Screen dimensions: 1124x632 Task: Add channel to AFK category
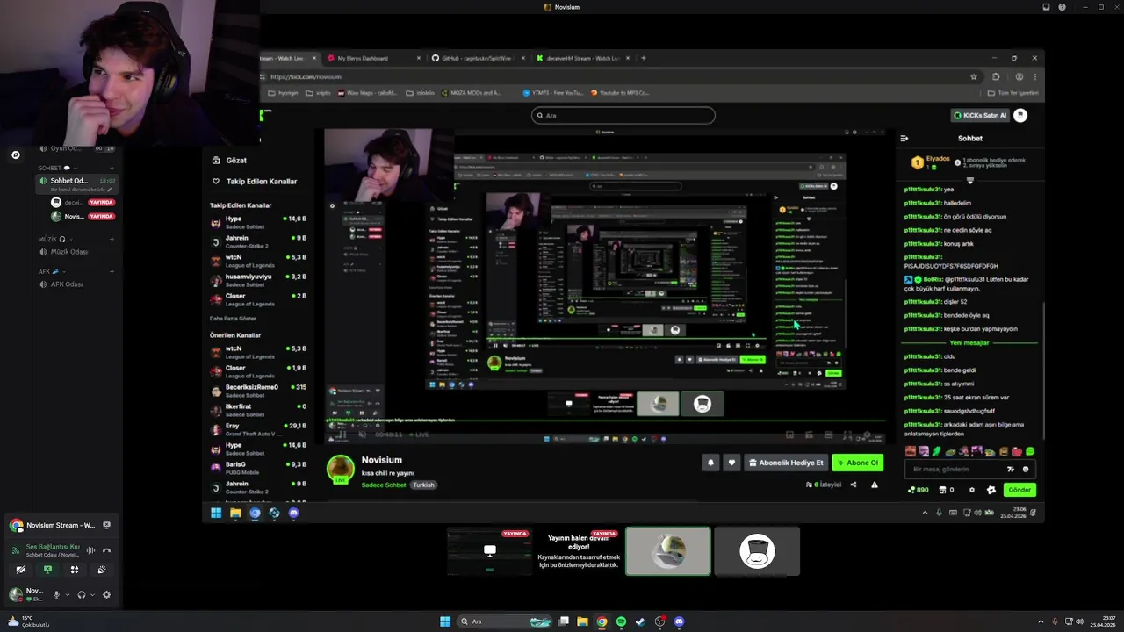(x=112, y=271)
